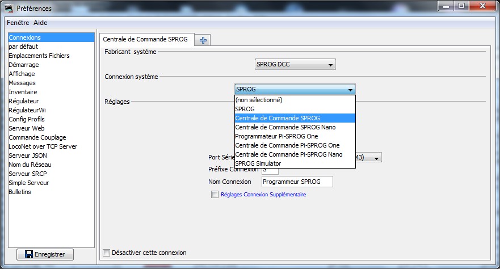Open Bulletins preferences
The height and width of the screenshot is (269, 500).
point(51,192)
